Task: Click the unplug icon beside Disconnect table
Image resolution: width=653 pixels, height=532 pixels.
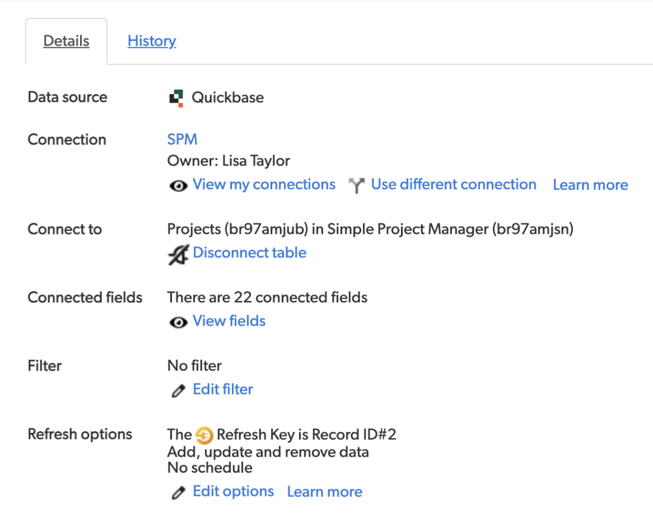Action: (x=179, y=254)
